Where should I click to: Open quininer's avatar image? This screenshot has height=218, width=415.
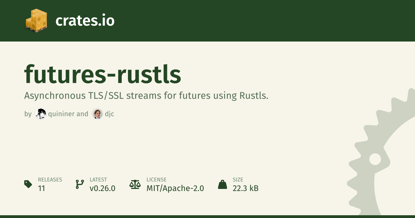40,114
